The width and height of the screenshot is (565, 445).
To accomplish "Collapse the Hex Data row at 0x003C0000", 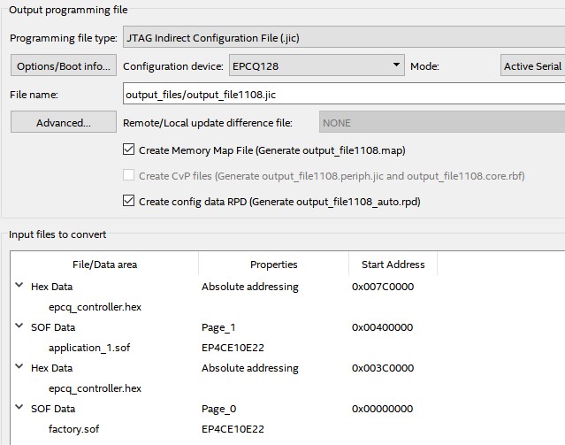I will [x=19, y=367].
